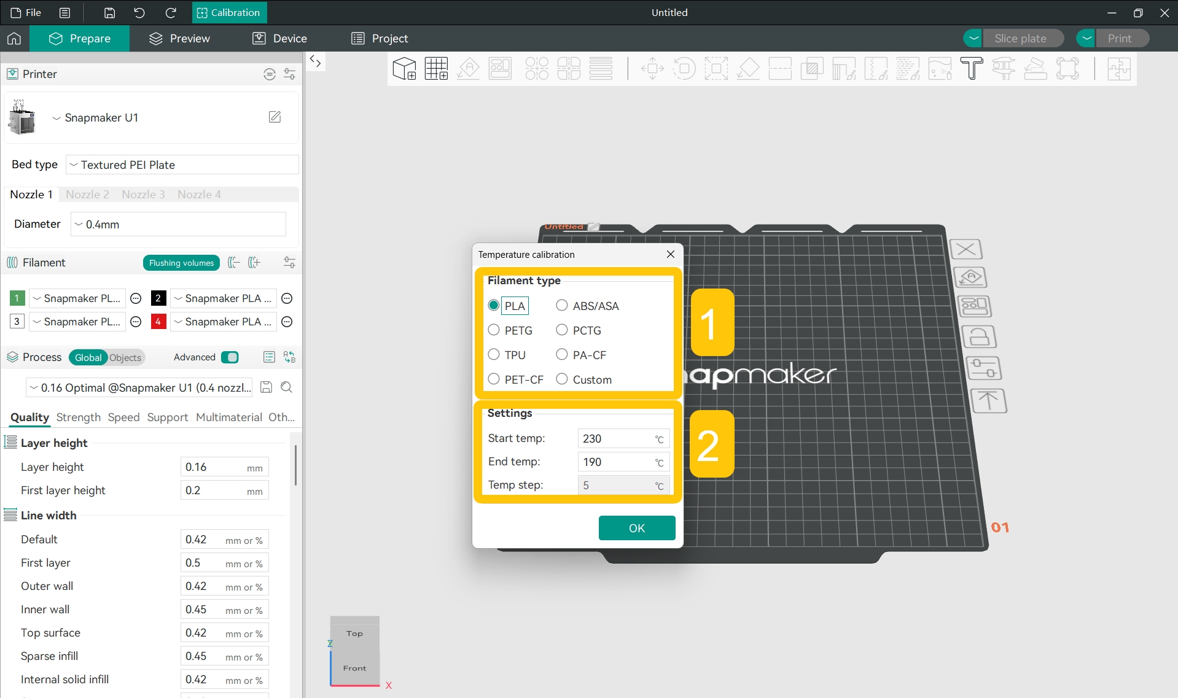Image resolution: width=1178 pixels, height=698 pixels.
Task: Select the PCTG radio button
Action: 561,330
